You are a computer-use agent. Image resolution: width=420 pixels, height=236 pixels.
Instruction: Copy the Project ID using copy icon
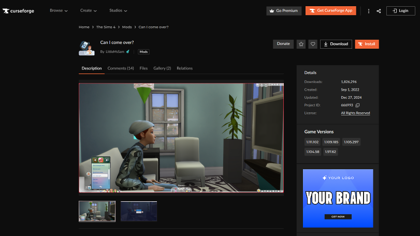click(x=357, y=105)
